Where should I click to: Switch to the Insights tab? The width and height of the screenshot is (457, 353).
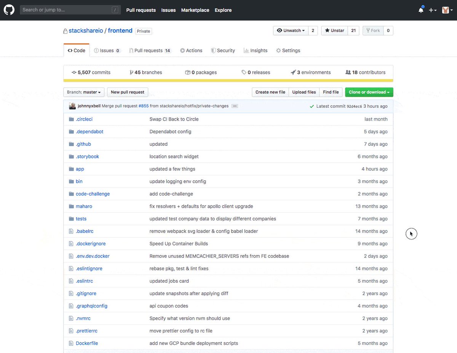pyautogui.click(x=255, y=50)
